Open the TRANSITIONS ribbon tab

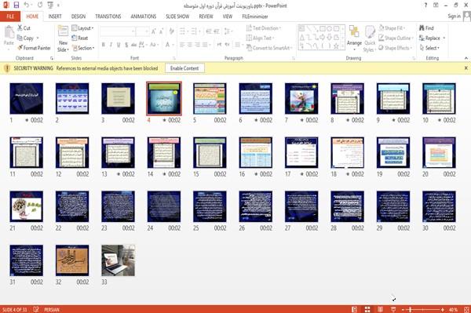(x=108, y=16)
